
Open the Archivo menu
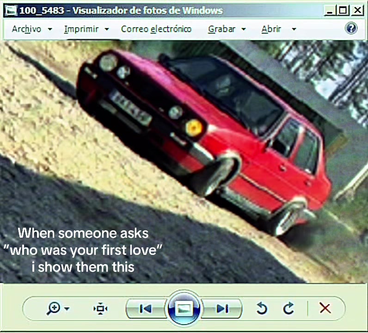[26, 29]
